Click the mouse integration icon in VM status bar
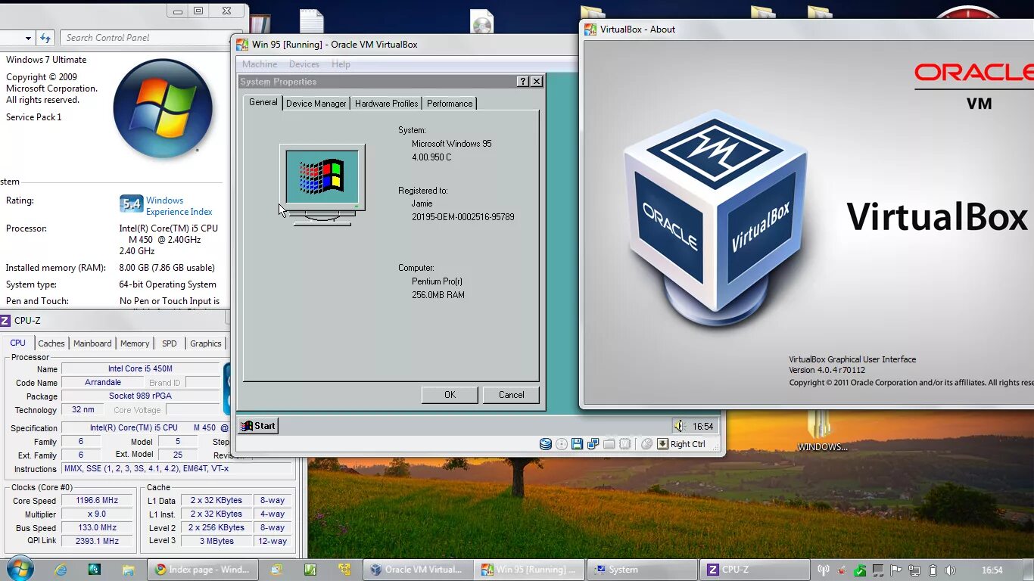 [646, 444]
